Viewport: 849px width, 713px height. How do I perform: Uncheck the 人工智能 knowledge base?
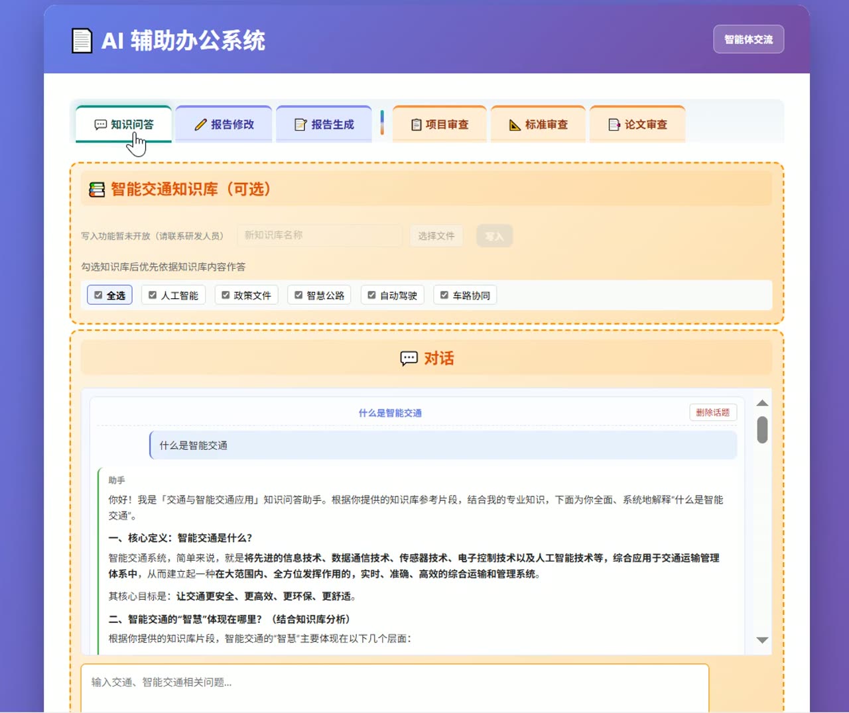point(153,295)
